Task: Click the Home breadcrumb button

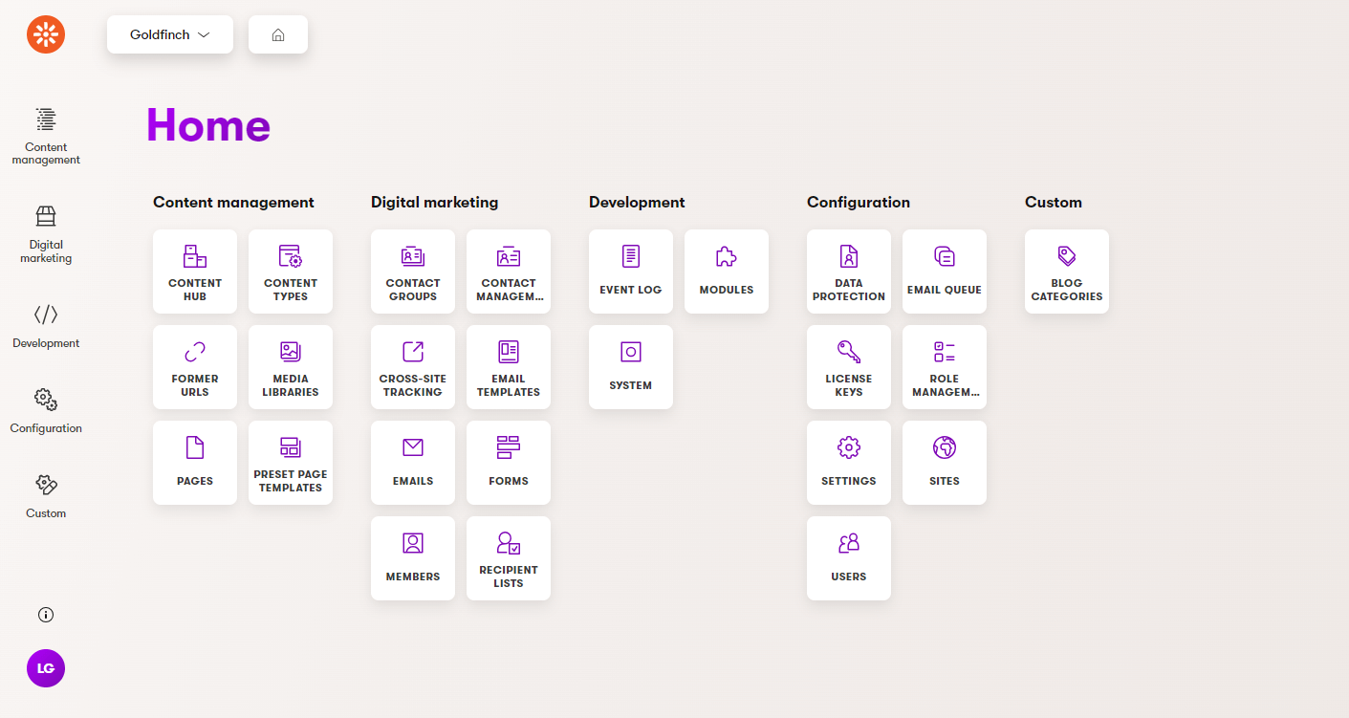Action: [278, 34]
